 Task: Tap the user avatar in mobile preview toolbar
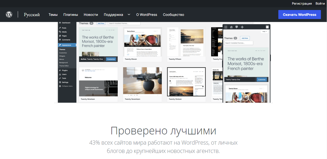[x=267, y=27]
